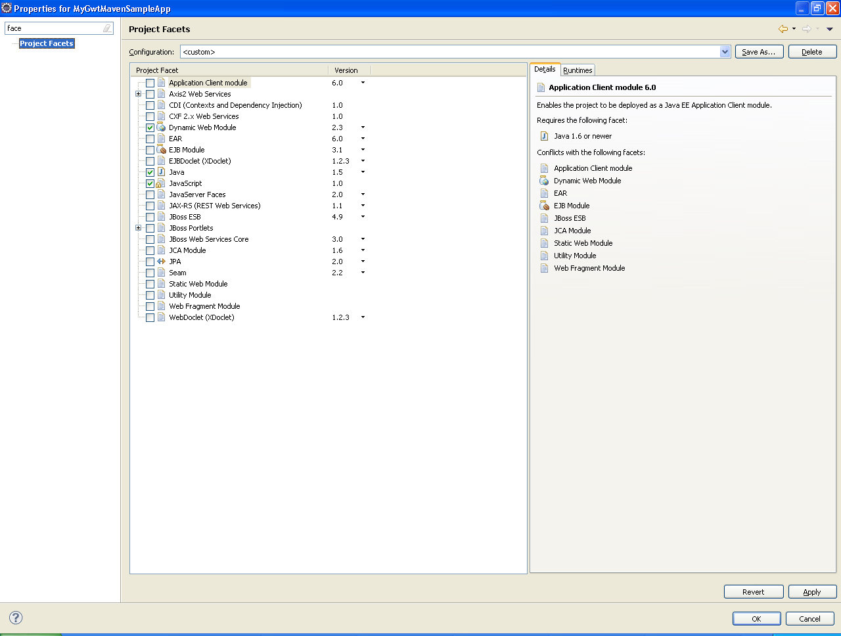Click the back navigation arrow

tap(784, 29)
